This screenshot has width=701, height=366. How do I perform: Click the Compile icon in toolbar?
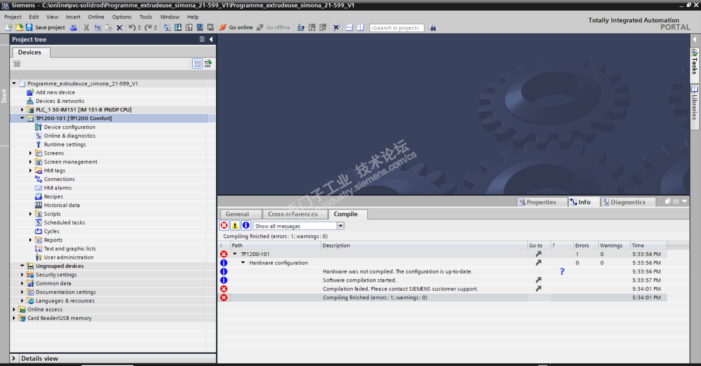(x=167, y=27)
